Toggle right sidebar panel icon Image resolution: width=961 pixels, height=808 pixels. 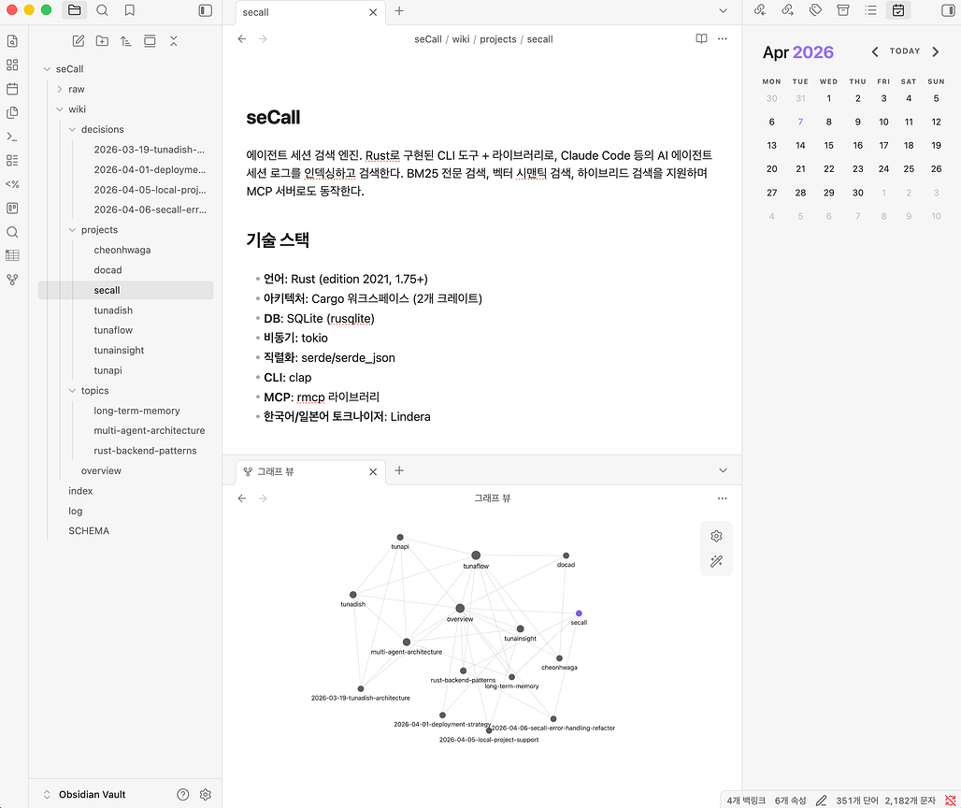point(948,10)
